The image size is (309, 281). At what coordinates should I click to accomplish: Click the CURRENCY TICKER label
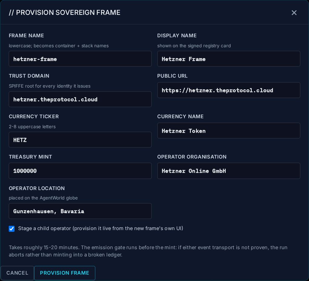pyautogui.click(x=34, y=116)
